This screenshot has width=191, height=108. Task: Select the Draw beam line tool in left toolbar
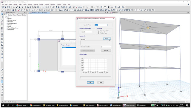click(x=2, y=20)
